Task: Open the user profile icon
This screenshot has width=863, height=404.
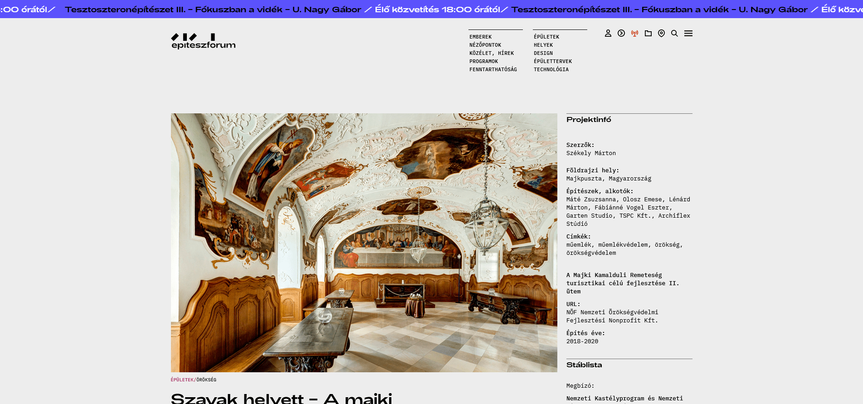Action: pos(608,33)
